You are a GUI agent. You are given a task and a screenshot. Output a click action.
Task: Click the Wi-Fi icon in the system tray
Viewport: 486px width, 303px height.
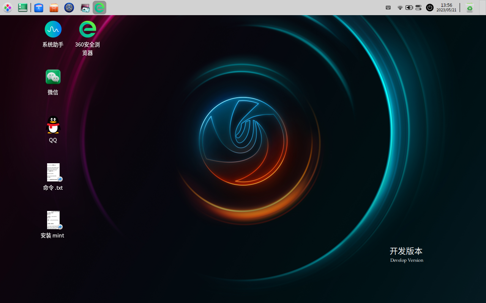[x=400, y=8]
